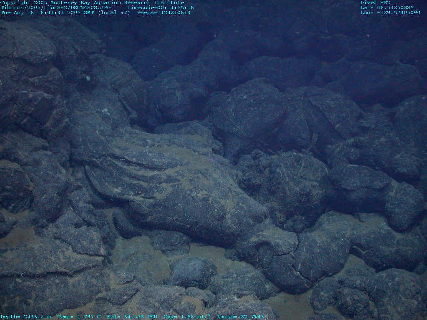Click the Temp= 1.797 C reading

tap(79, 317)
